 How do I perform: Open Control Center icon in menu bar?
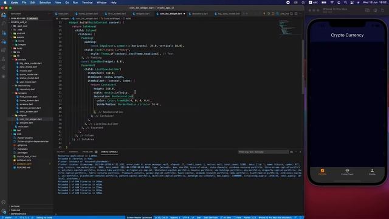352,2
